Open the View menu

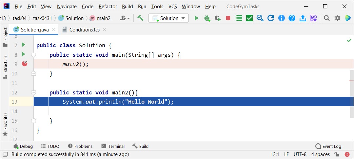(46, 7)
